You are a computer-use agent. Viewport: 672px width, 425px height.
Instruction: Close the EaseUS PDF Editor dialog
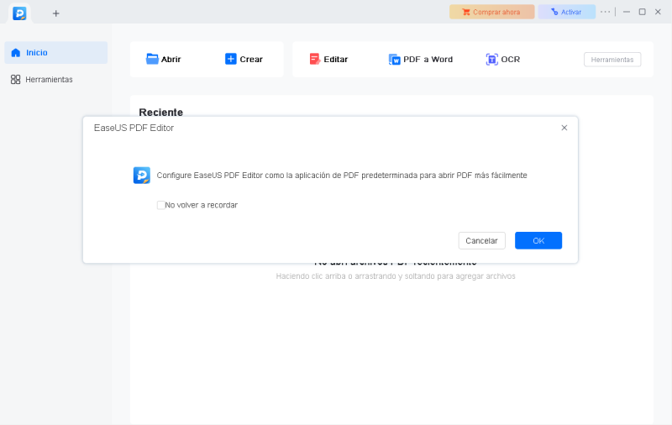[564, 128]
